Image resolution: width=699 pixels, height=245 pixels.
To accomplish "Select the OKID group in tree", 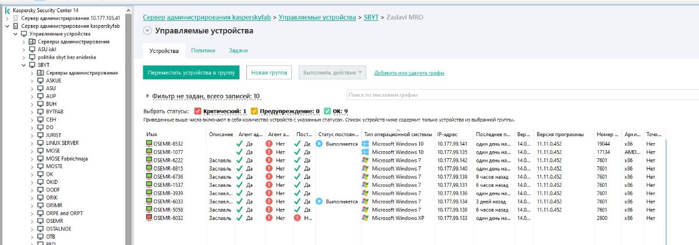I will [51, 182].
